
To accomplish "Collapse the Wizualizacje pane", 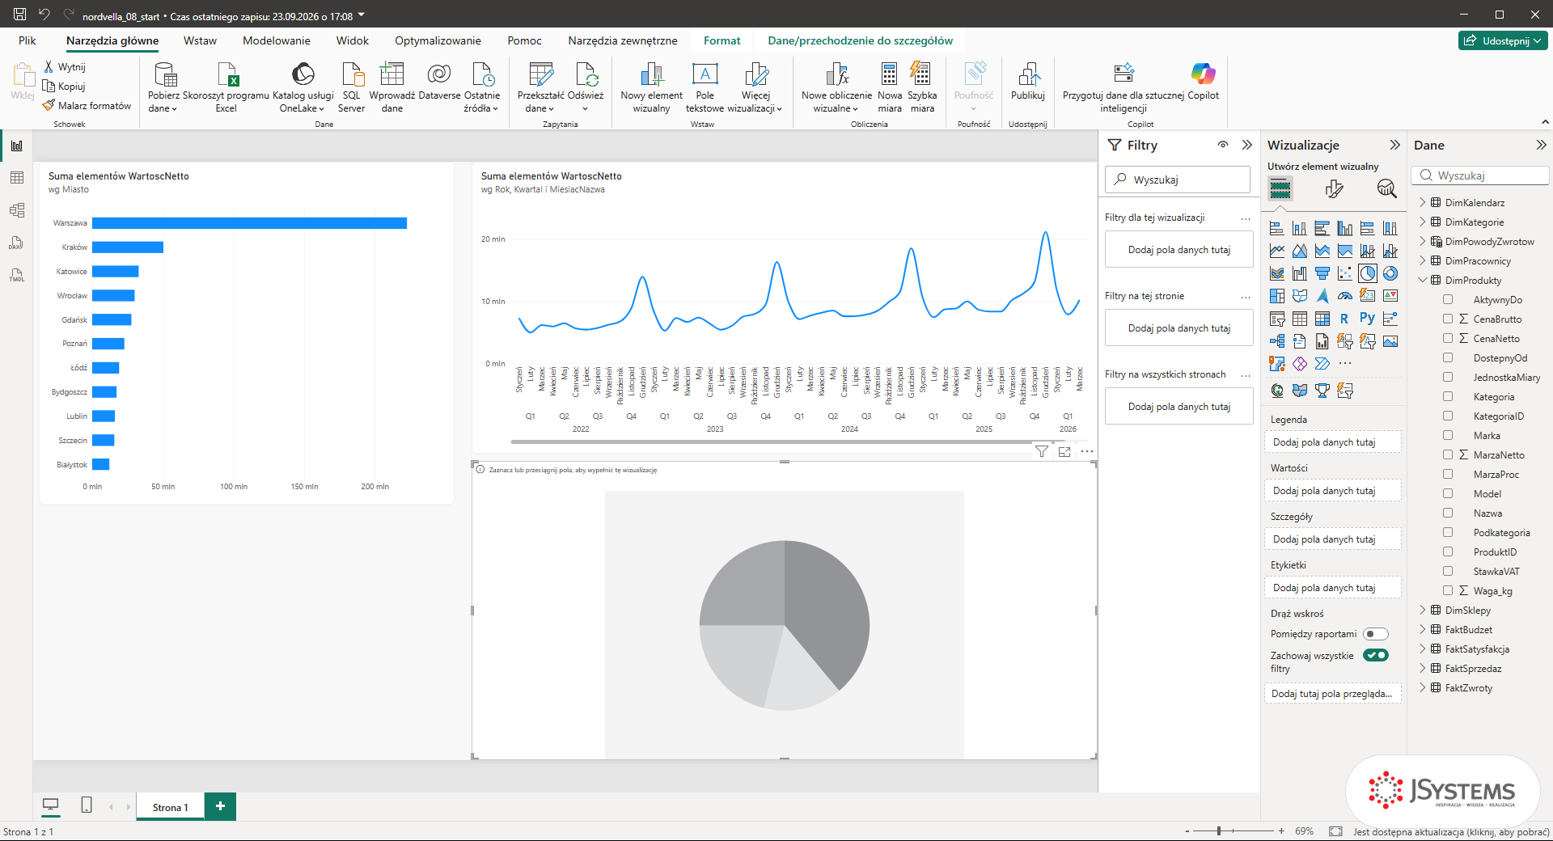I will 1394,146.
